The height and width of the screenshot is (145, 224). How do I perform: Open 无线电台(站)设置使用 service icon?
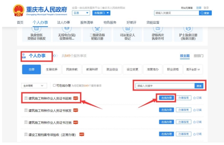point(67,34)
